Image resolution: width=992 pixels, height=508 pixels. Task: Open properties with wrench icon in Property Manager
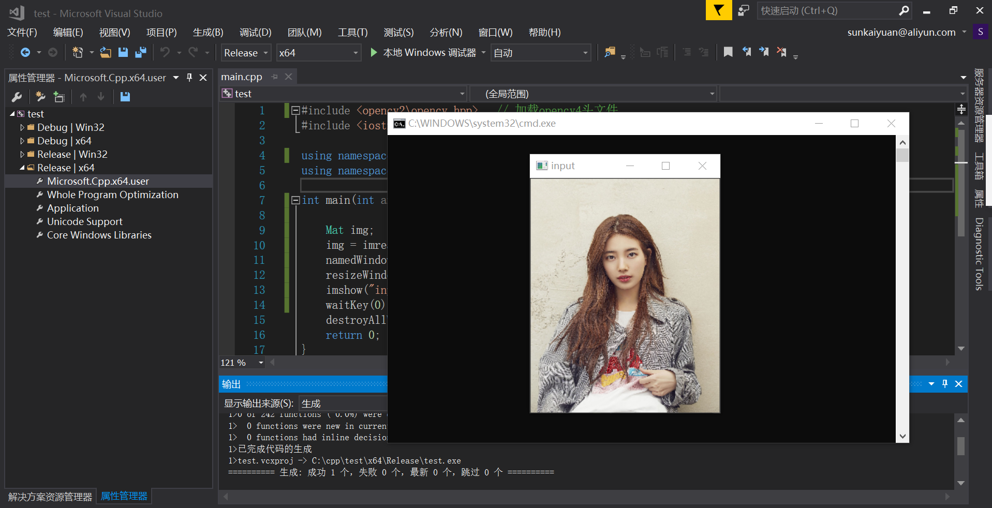tap(17, 97)
